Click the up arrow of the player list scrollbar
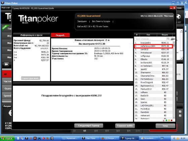The height and width of the screenshot is (141, 188). [x=174, y=43]
